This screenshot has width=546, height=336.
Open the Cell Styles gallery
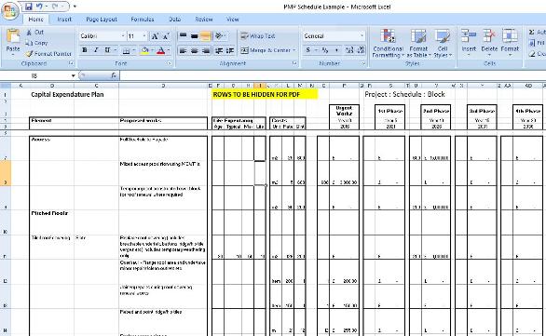tap(443, 44)
